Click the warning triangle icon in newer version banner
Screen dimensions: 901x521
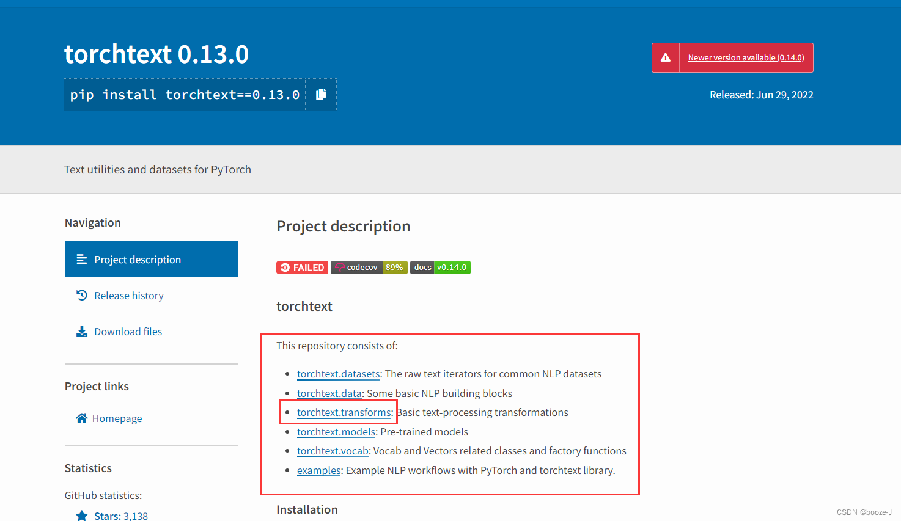pyautogui.click(x=666, y=57)
